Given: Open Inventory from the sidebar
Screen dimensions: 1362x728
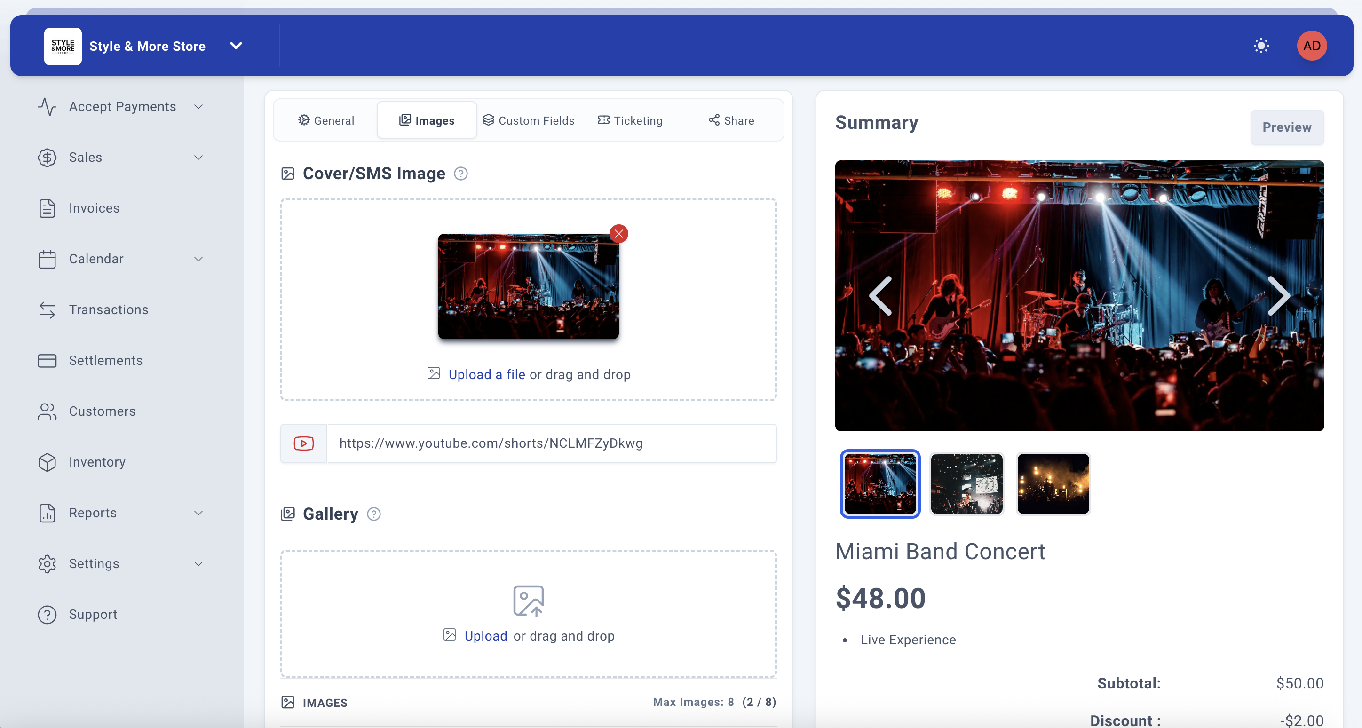Looking at the screenshot, I should (x=97, y=462).
